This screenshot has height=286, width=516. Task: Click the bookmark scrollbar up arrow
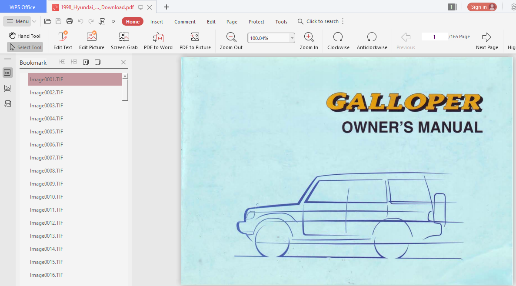click(125, 76)
